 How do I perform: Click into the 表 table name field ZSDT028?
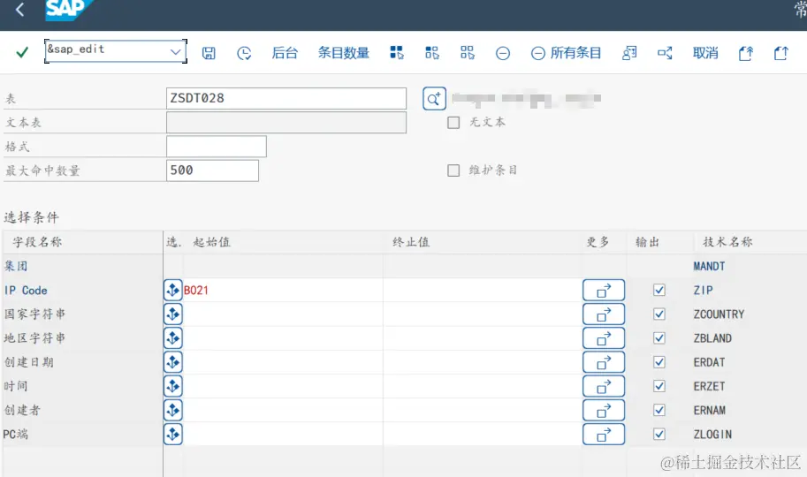pos(286,98)
